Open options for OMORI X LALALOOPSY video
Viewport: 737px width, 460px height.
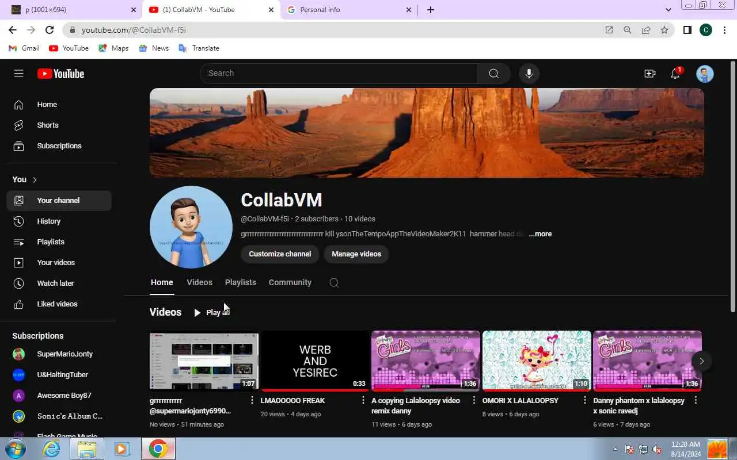[584, 400]
